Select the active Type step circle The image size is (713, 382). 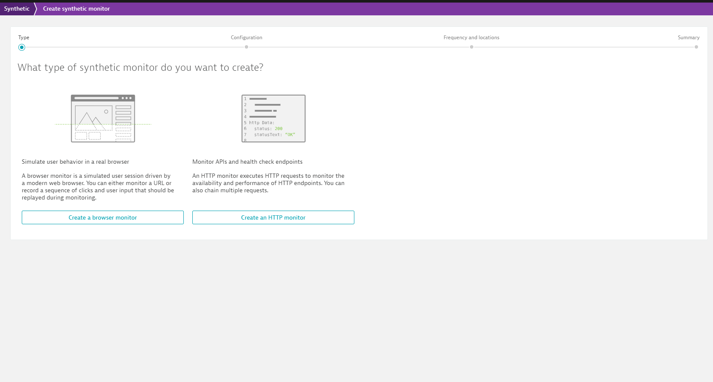tap(22, 47)
